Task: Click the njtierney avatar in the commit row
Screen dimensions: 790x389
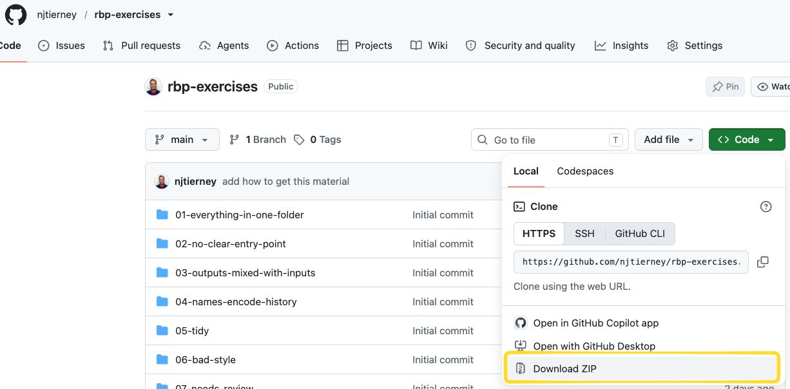Action: tap(162, 182)
